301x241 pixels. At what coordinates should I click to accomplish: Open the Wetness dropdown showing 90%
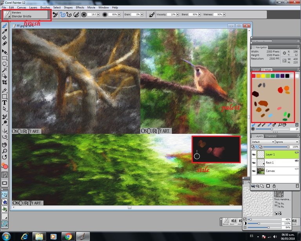[x=224, y=15]
